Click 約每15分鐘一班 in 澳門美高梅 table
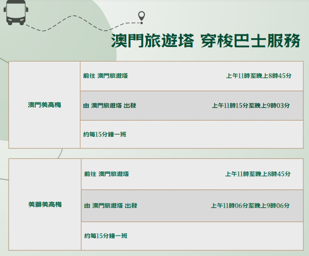Viewport: 309px width, 256px height. point(105,135)
